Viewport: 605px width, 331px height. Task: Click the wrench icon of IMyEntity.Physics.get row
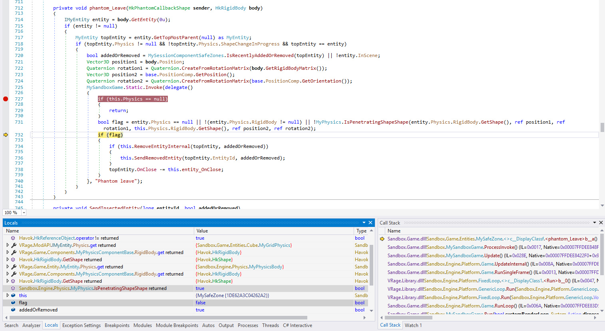[14, 245]
